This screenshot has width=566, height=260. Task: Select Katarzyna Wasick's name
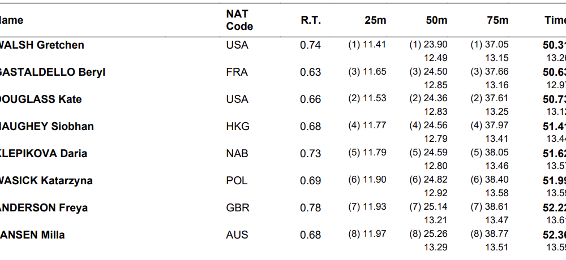pyautogui.click(x=46, y=181)
